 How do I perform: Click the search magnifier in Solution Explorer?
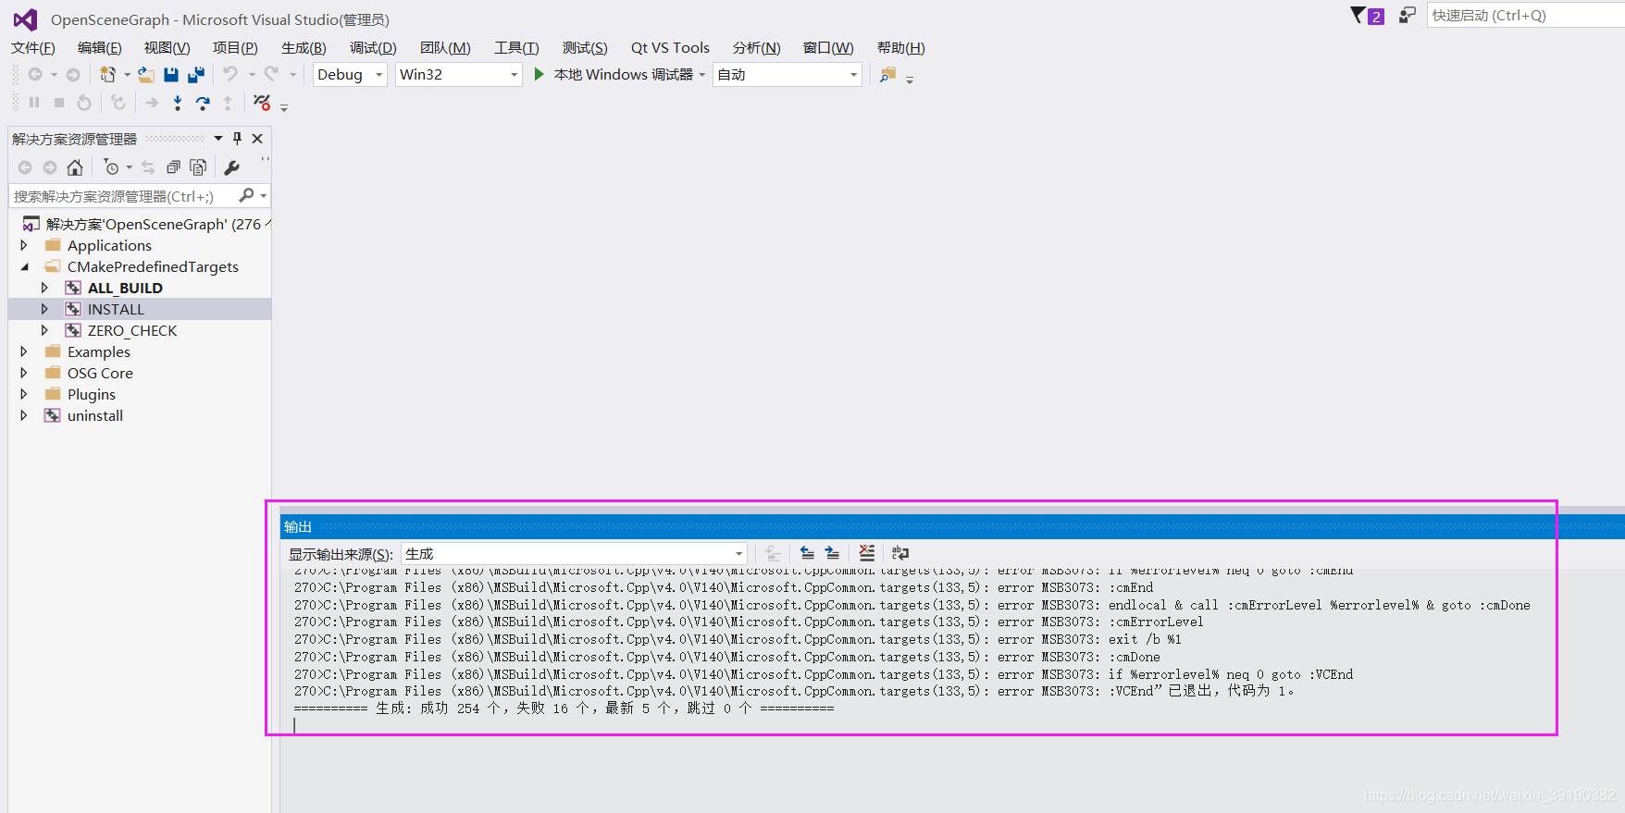tap(246, 195)
